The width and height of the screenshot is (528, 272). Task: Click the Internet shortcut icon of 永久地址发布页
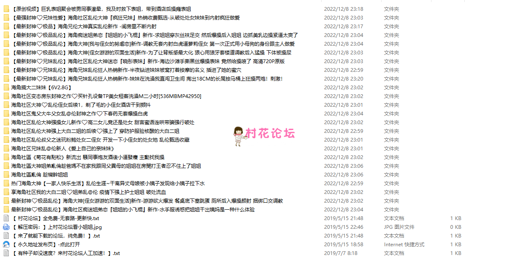point(6,244)
